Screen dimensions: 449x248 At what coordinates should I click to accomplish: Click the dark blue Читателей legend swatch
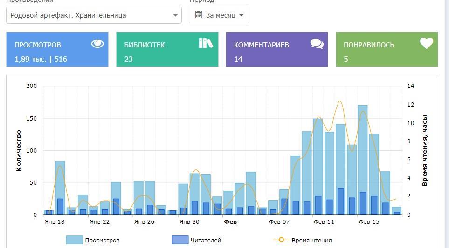coord(180,240)
